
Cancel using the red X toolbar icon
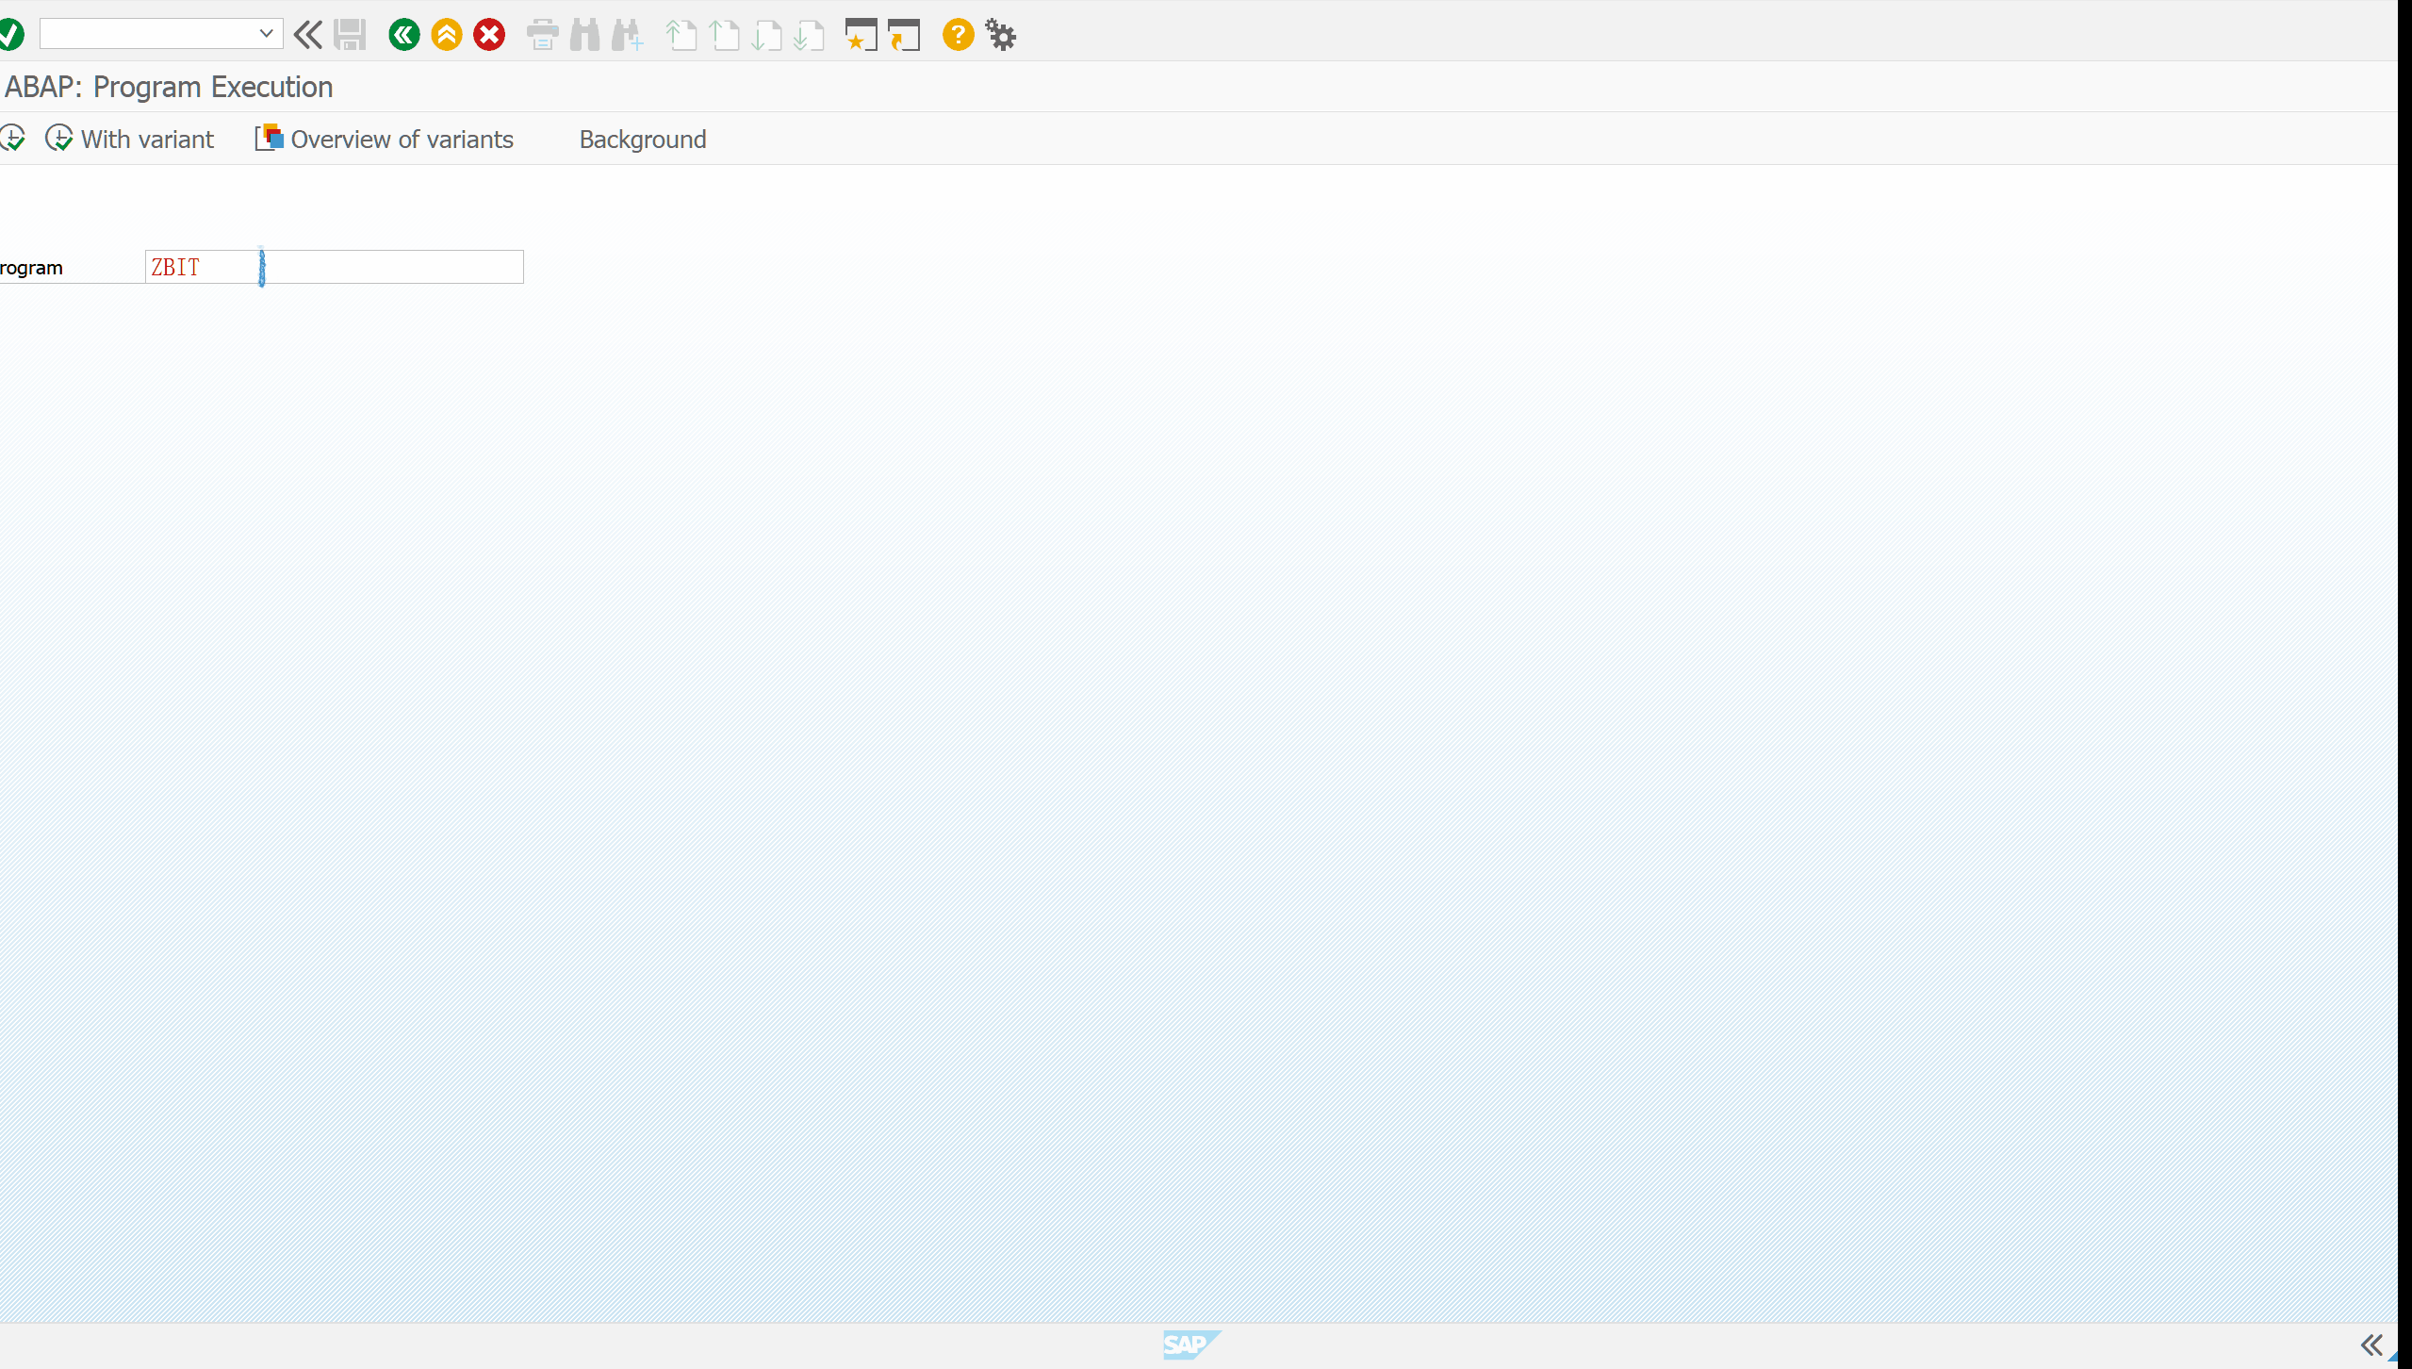click(488, 34)
